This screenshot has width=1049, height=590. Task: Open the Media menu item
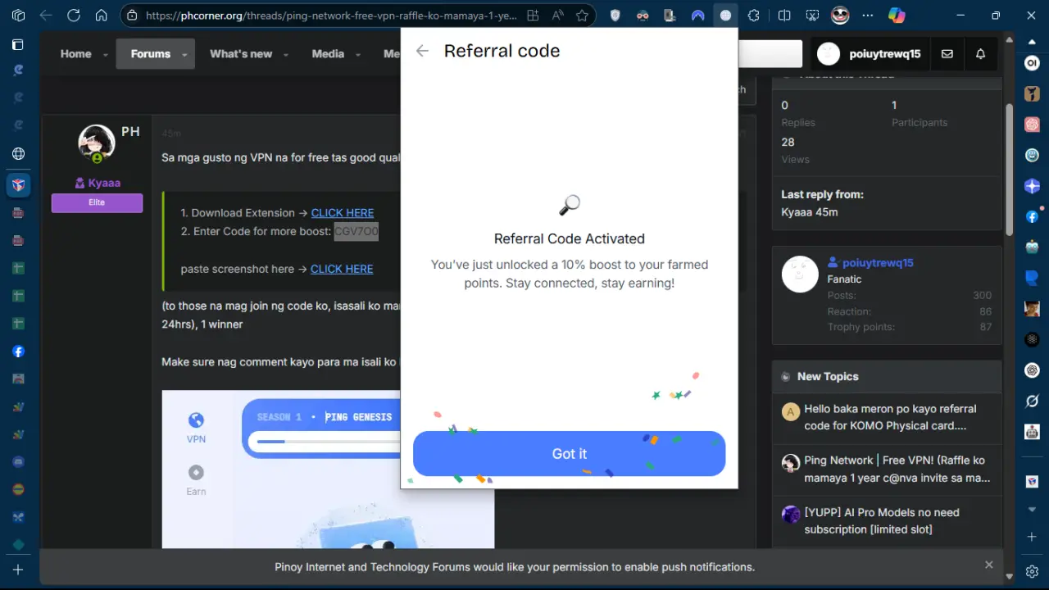[328, 54]
